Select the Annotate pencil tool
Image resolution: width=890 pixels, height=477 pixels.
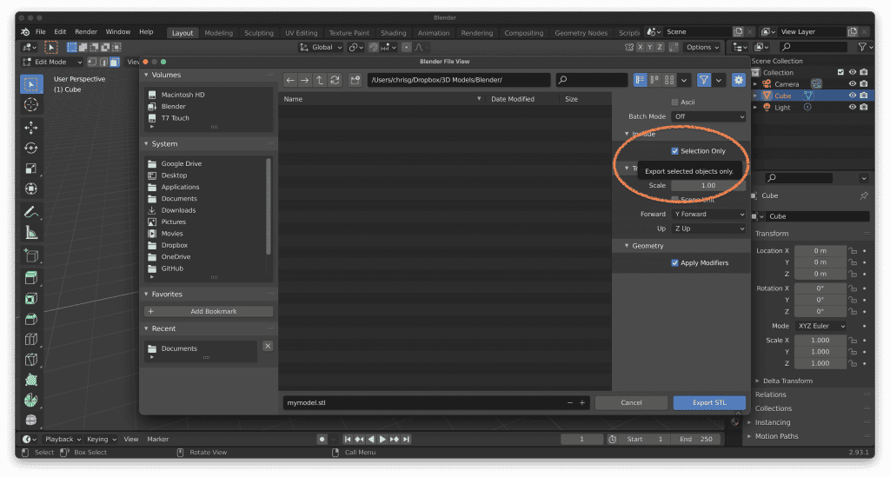click(31, 212)
